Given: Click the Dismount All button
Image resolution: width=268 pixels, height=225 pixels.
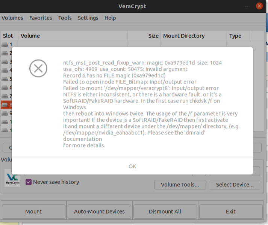Looking at the screenshot, I should tap(165, 212).
